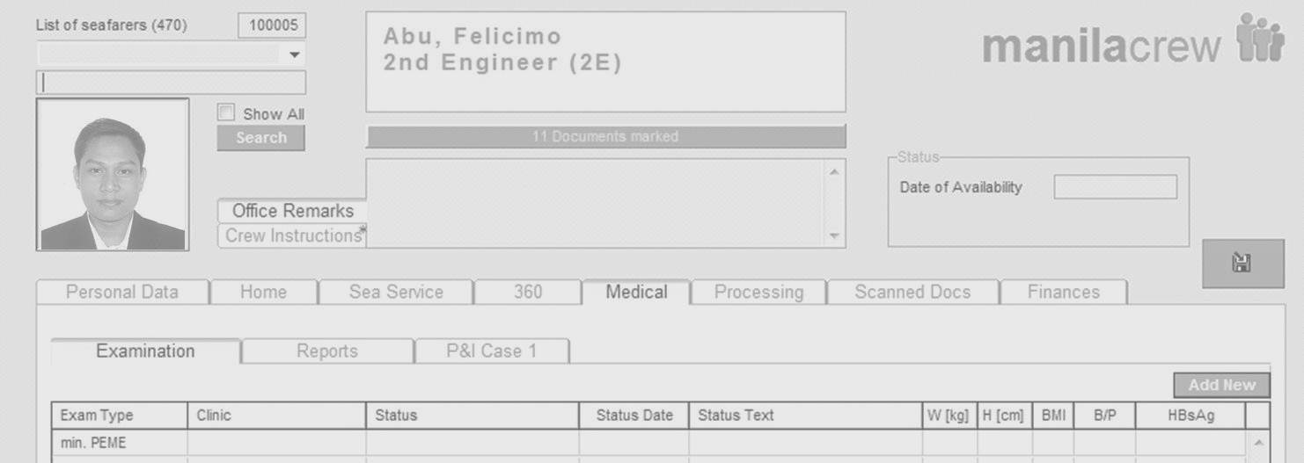Enable the Show All checkbox

227,113
